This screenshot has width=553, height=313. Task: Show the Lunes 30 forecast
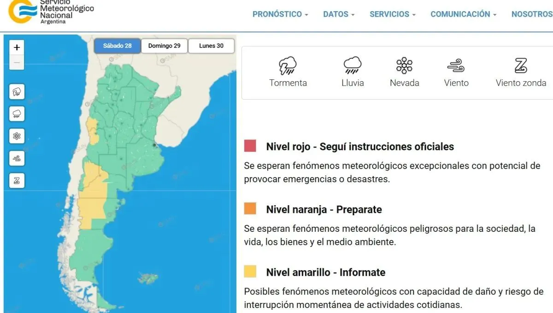211,46
